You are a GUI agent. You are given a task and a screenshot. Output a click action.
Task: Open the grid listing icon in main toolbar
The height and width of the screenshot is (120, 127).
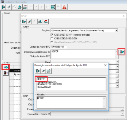[x=53, y=7]
